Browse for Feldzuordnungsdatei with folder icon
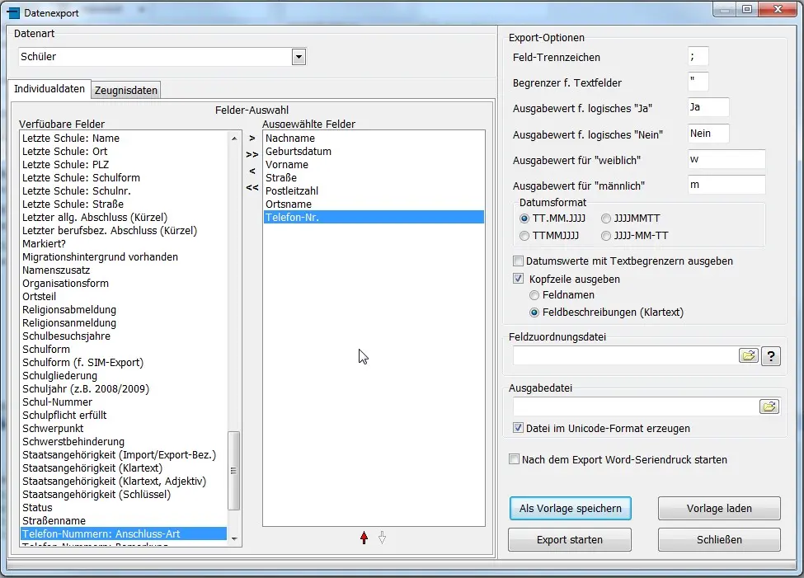Image resolution: width=804 pixels, height=578 pixels. click(x=748, y=355)
